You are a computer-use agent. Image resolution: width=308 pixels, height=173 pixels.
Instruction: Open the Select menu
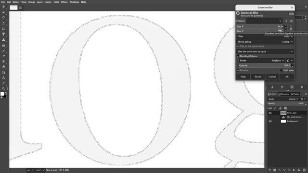tap(16, 2)
